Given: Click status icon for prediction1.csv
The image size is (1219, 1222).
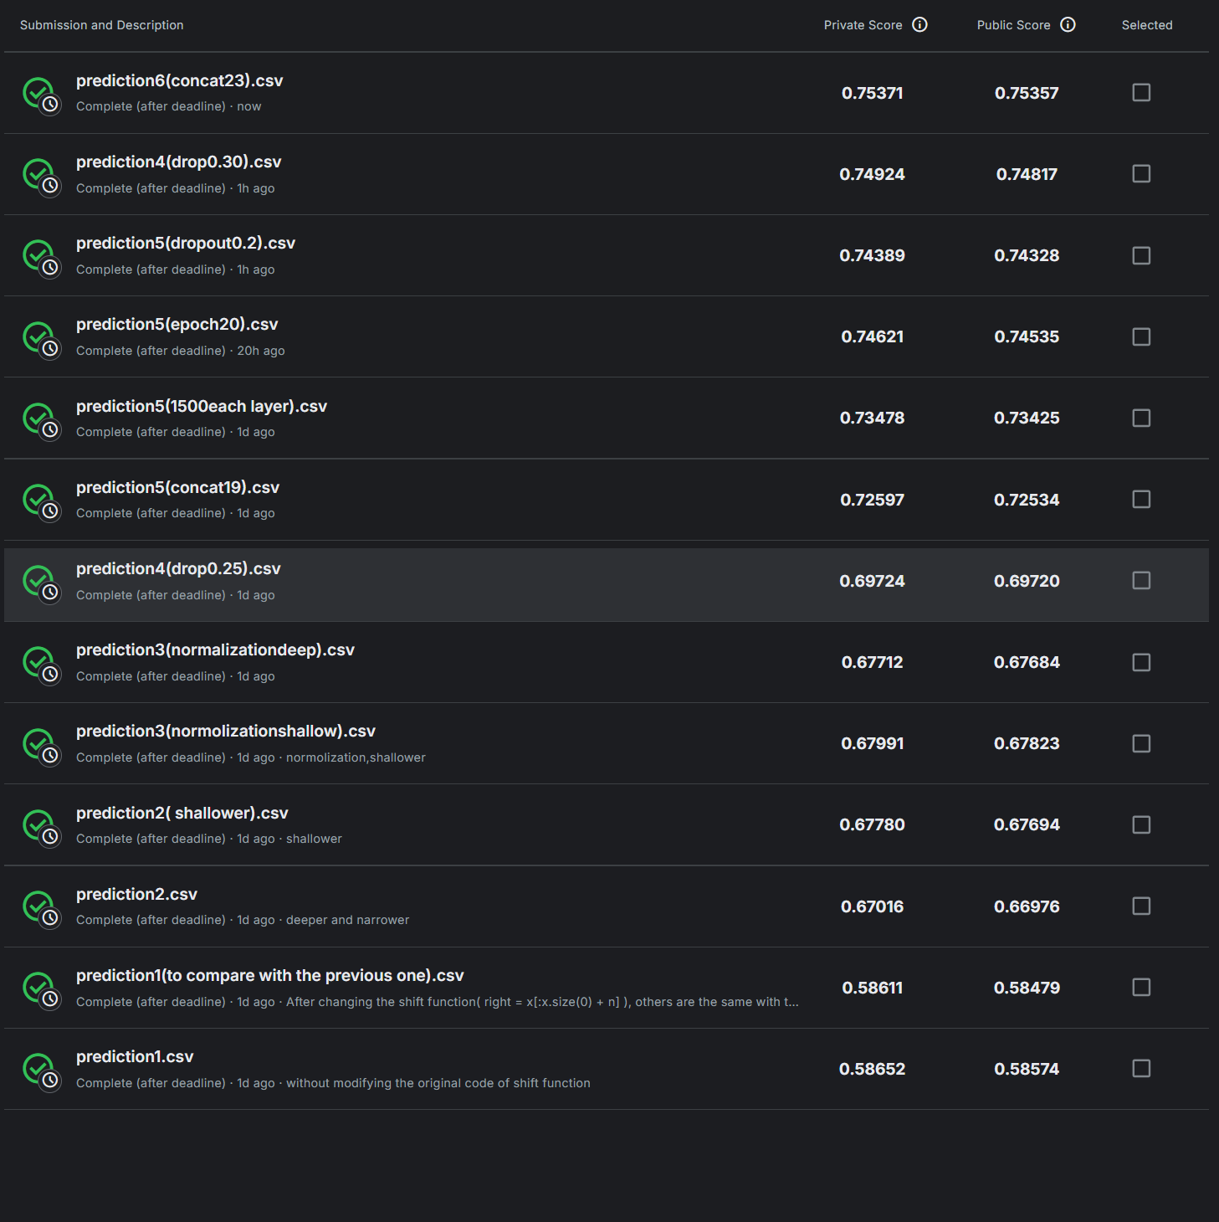Looking at the screenshot, I should pos(41,1071).
